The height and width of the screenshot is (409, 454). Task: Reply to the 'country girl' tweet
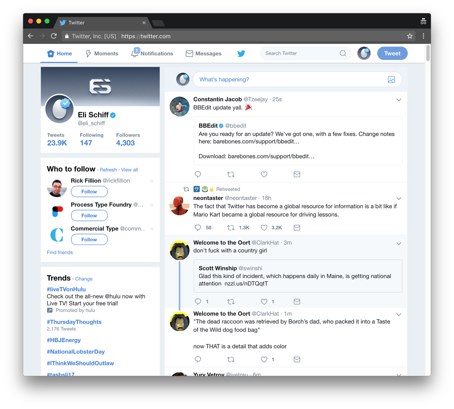point(198,301)
